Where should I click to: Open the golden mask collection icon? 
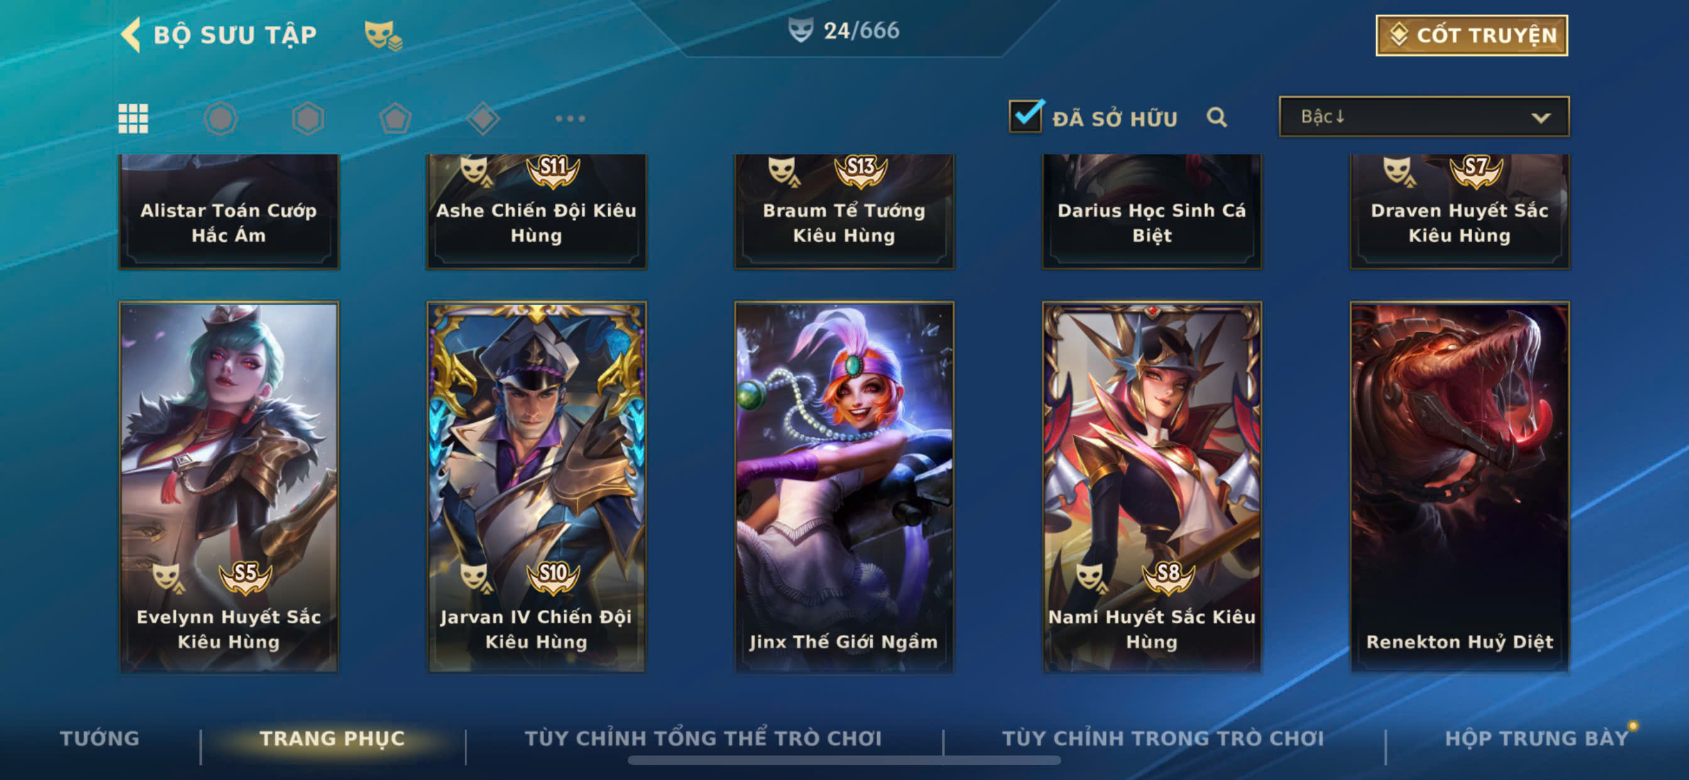click(x=383, y=35)
